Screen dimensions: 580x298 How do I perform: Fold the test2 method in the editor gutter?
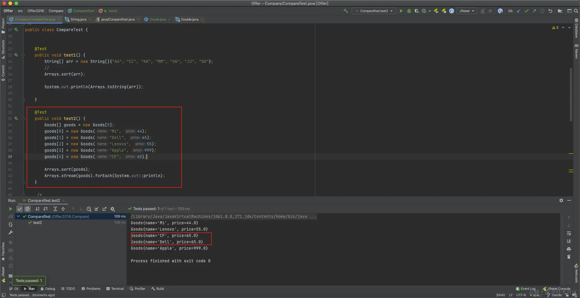pyautogui.click(x=23, y=119)
